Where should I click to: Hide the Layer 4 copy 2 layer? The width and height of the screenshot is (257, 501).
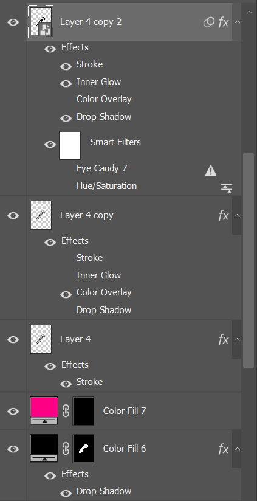[13, 22]
